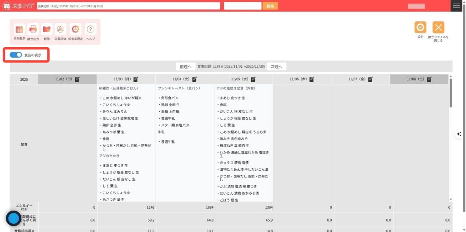Image resolution: width=466 pixels, height=232 pixels.
Task: Close the menu file with 献立ファイルを閉じる
Action: click(x=438, y=27)
